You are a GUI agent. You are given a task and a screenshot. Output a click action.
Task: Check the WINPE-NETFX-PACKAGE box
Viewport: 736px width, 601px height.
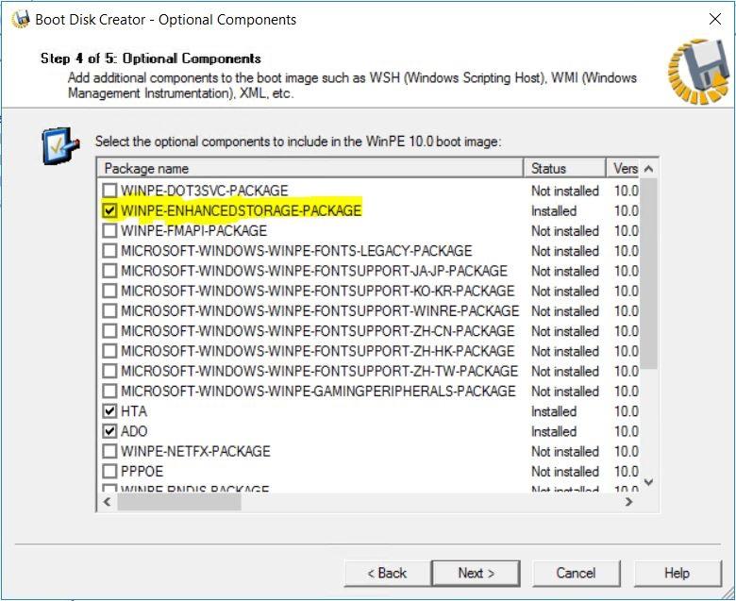(x=110, y=451)
